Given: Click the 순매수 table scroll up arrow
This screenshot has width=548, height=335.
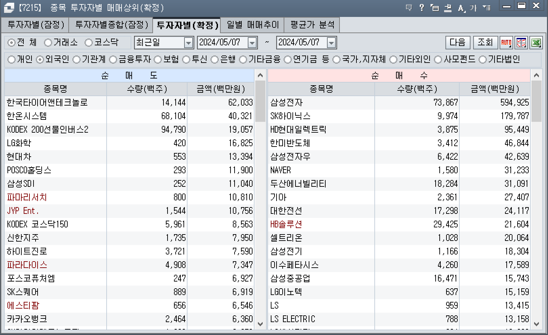Looking at the screenshot, I should (x=536, y=75).
